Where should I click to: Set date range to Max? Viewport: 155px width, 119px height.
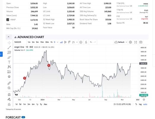tap(45, 104)
